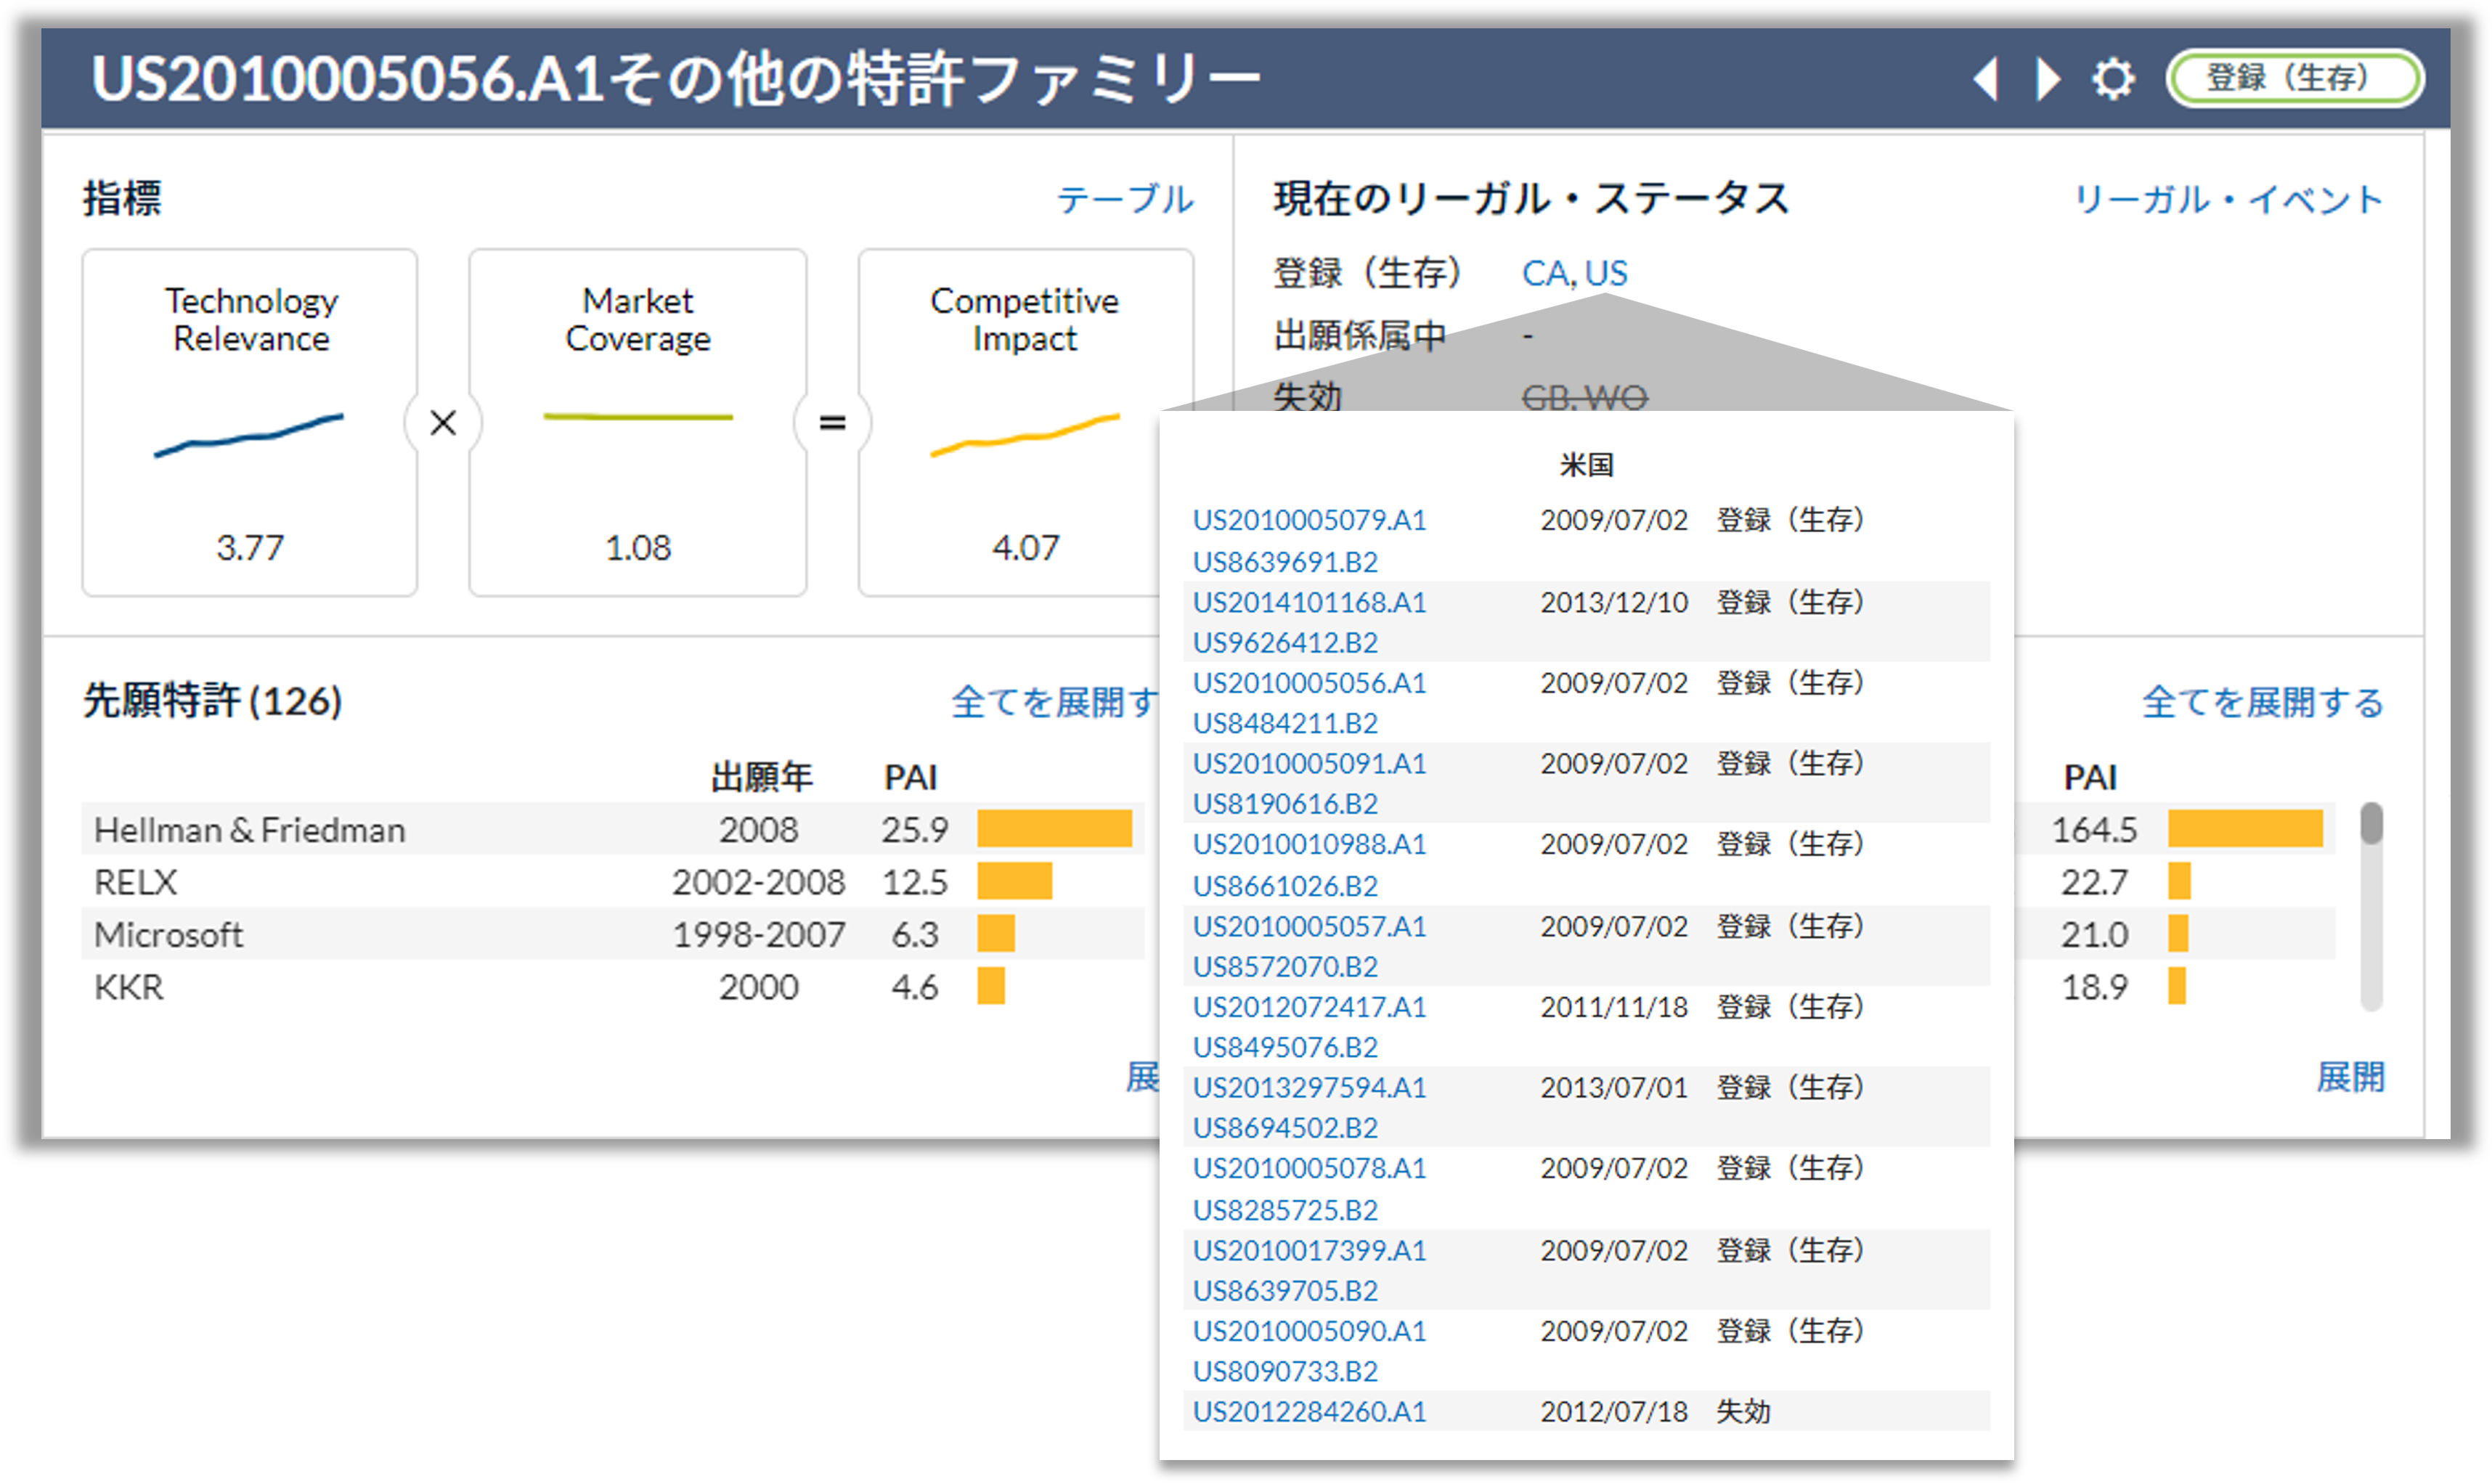Image resolution: width=2492 pixels, height=1484 pixels.
Task: Open patent US2010005057.A1
Action: [1309, 926]
